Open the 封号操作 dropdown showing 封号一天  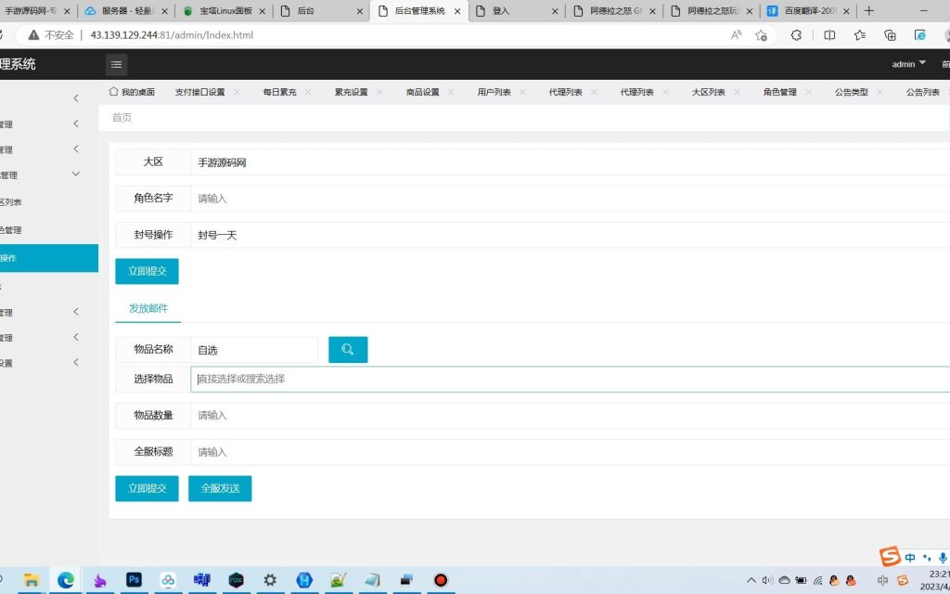click(566, 235)
